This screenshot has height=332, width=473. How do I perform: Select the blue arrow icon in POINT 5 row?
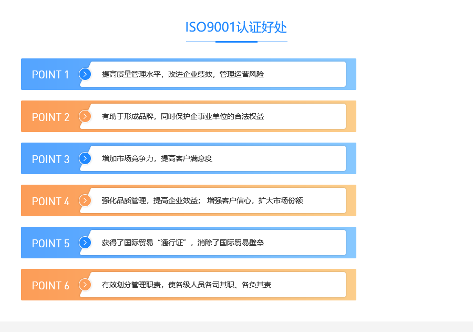click(x=85, y=243)
